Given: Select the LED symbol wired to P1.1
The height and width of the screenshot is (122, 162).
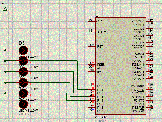Looking at the screenshot, I should coord(23,61).
